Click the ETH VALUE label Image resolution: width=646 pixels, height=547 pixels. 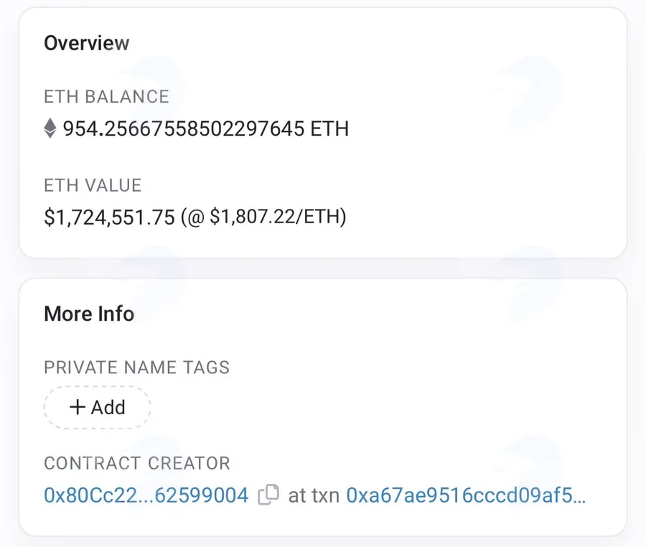pos(93,185)
